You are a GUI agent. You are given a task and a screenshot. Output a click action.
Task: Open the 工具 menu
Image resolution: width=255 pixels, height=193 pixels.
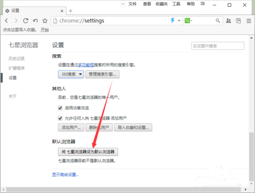[176, 4]
